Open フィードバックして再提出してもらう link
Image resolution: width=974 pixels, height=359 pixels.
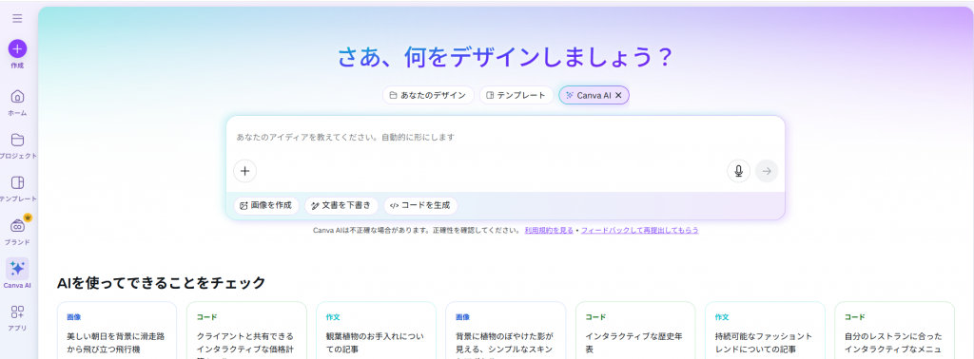coord(640,230)
